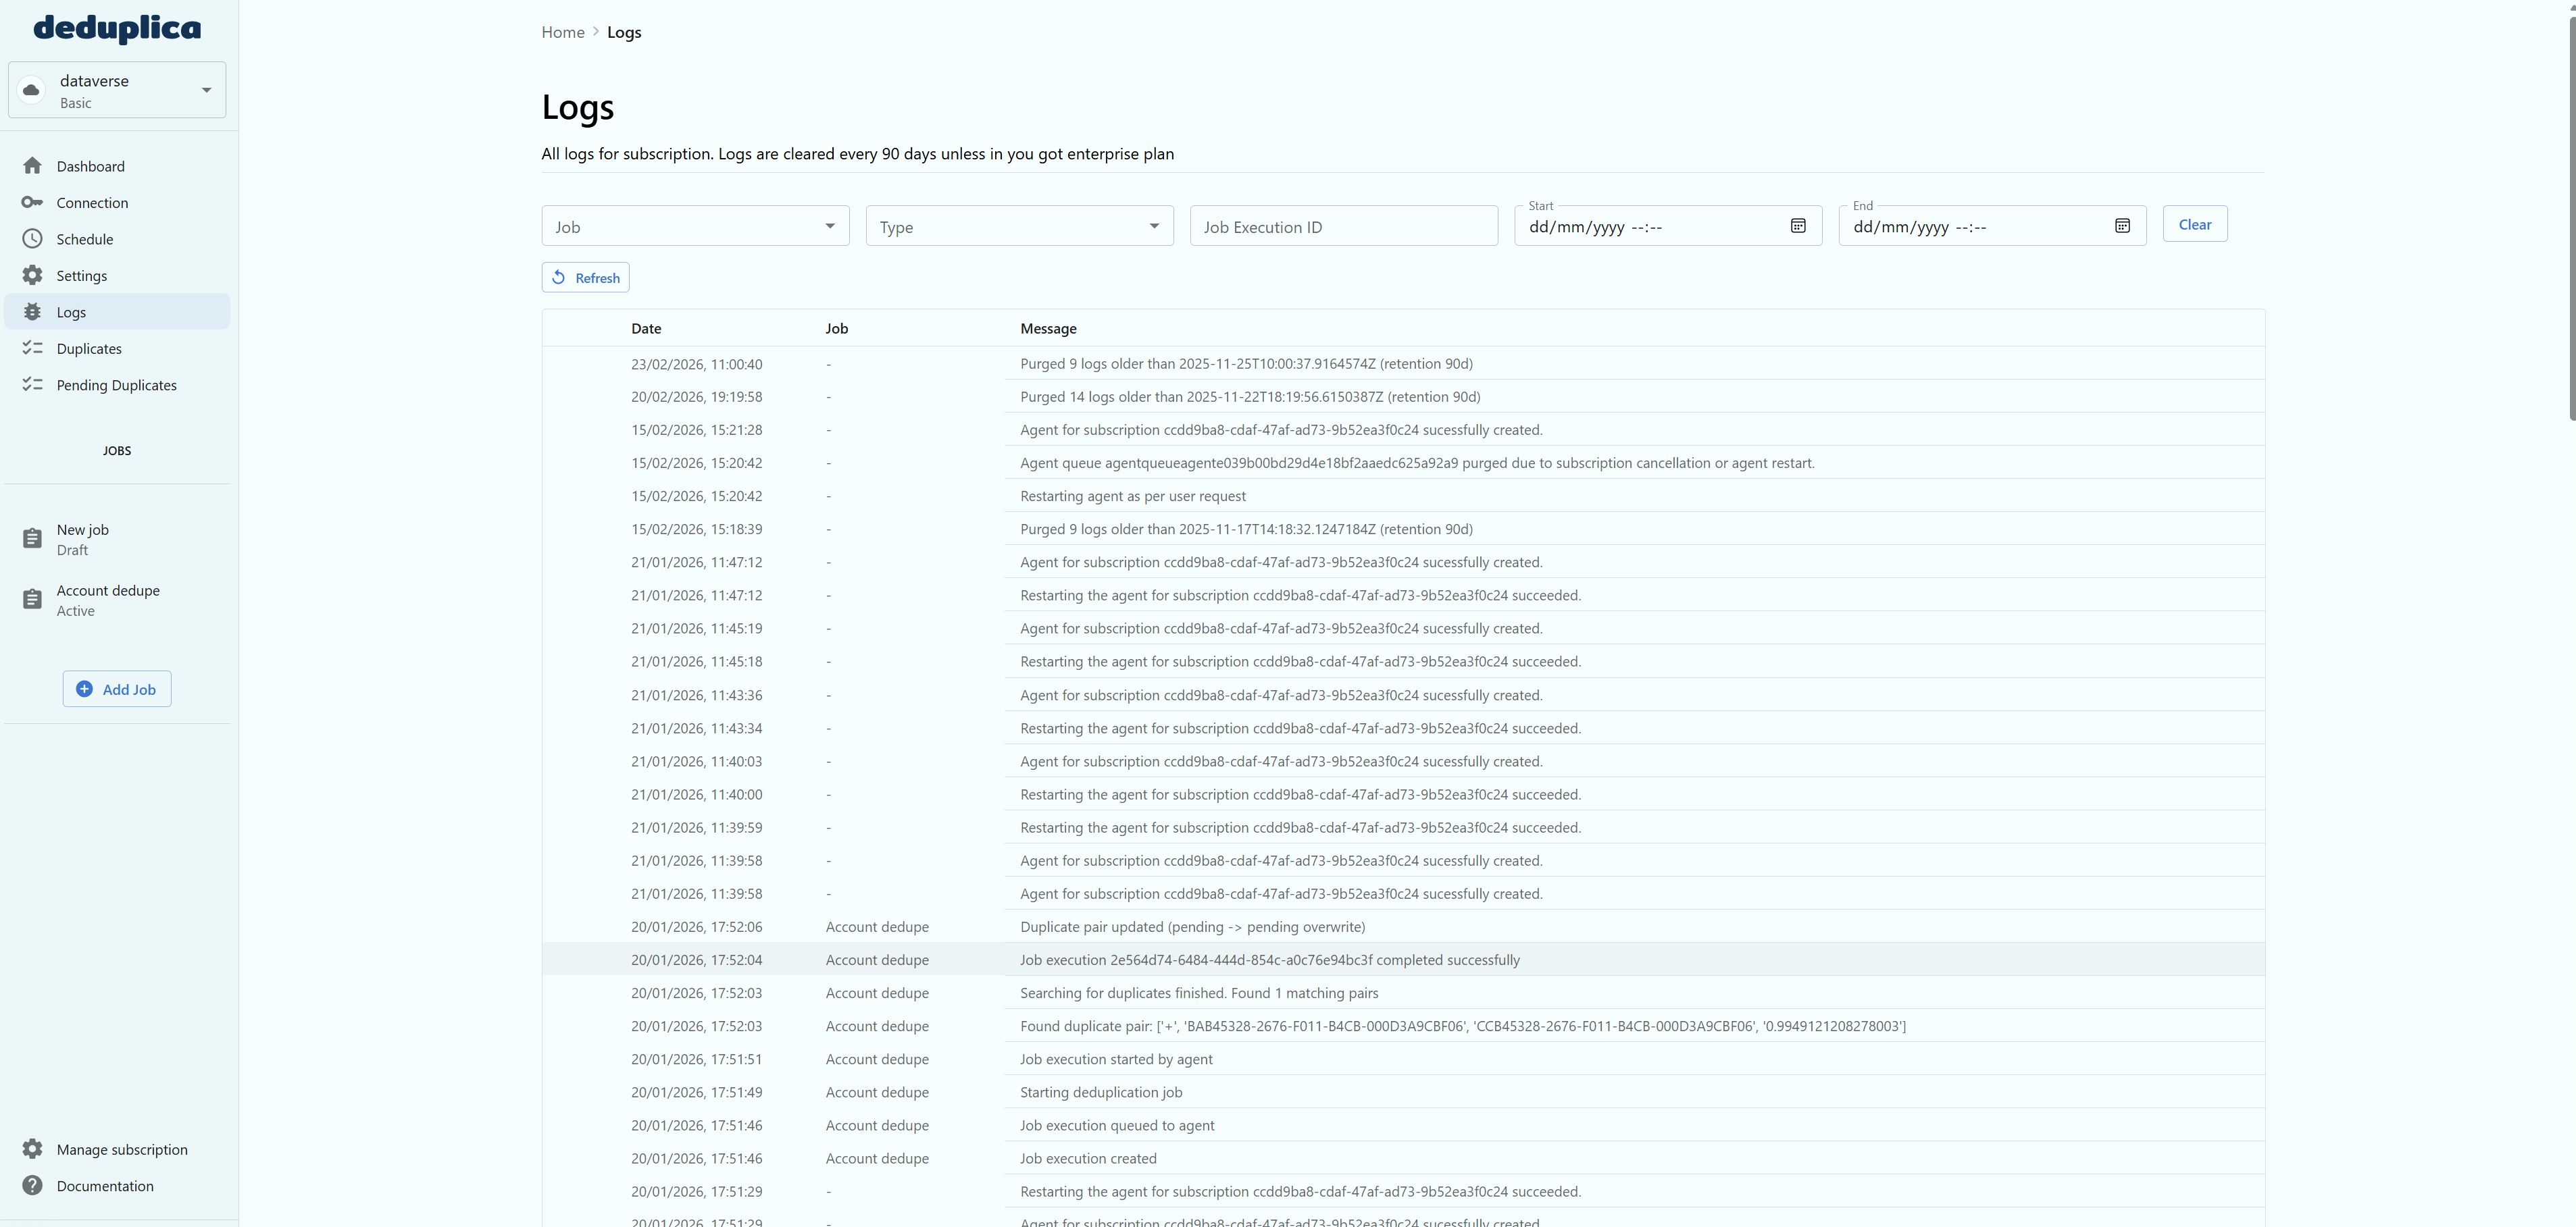Navigate to Home in the breadcrumb

pos(562,32)
